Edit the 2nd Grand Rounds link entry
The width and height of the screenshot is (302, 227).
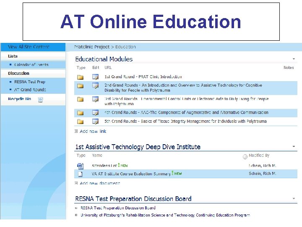tap(95, 85)
